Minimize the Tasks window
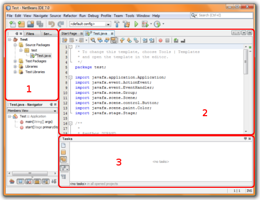The width and height of the screenshot is (260, 200). tap(245, 138)
